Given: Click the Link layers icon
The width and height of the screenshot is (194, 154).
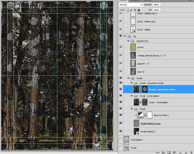Looking at the screenshot, I should point(157,153).
